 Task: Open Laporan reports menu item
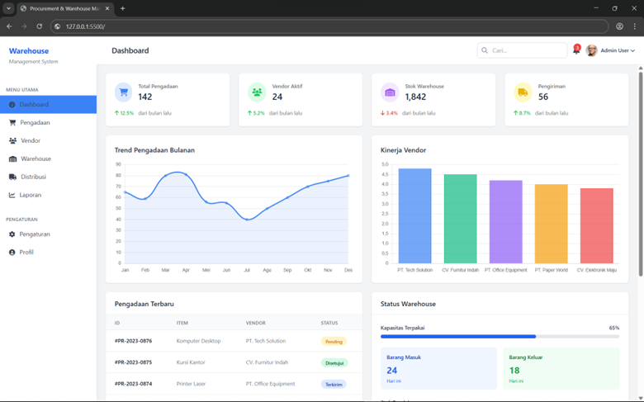31,195
